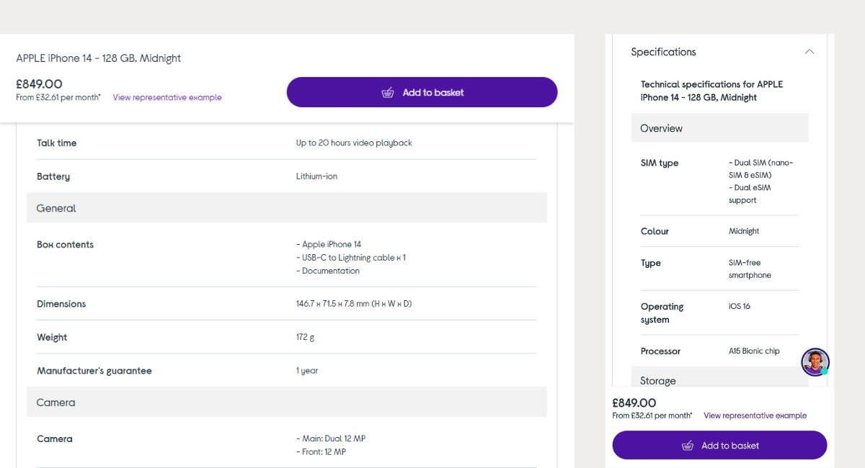Click the sidebar Add to basket button

point(719,445)
